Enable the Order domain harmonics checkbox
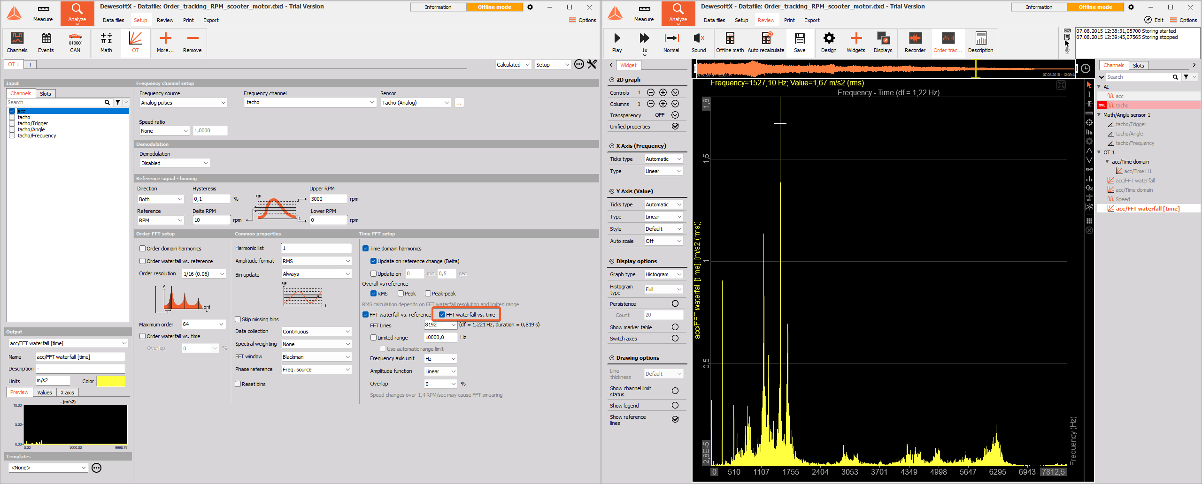1202x484 pixels. coord(143,249)
